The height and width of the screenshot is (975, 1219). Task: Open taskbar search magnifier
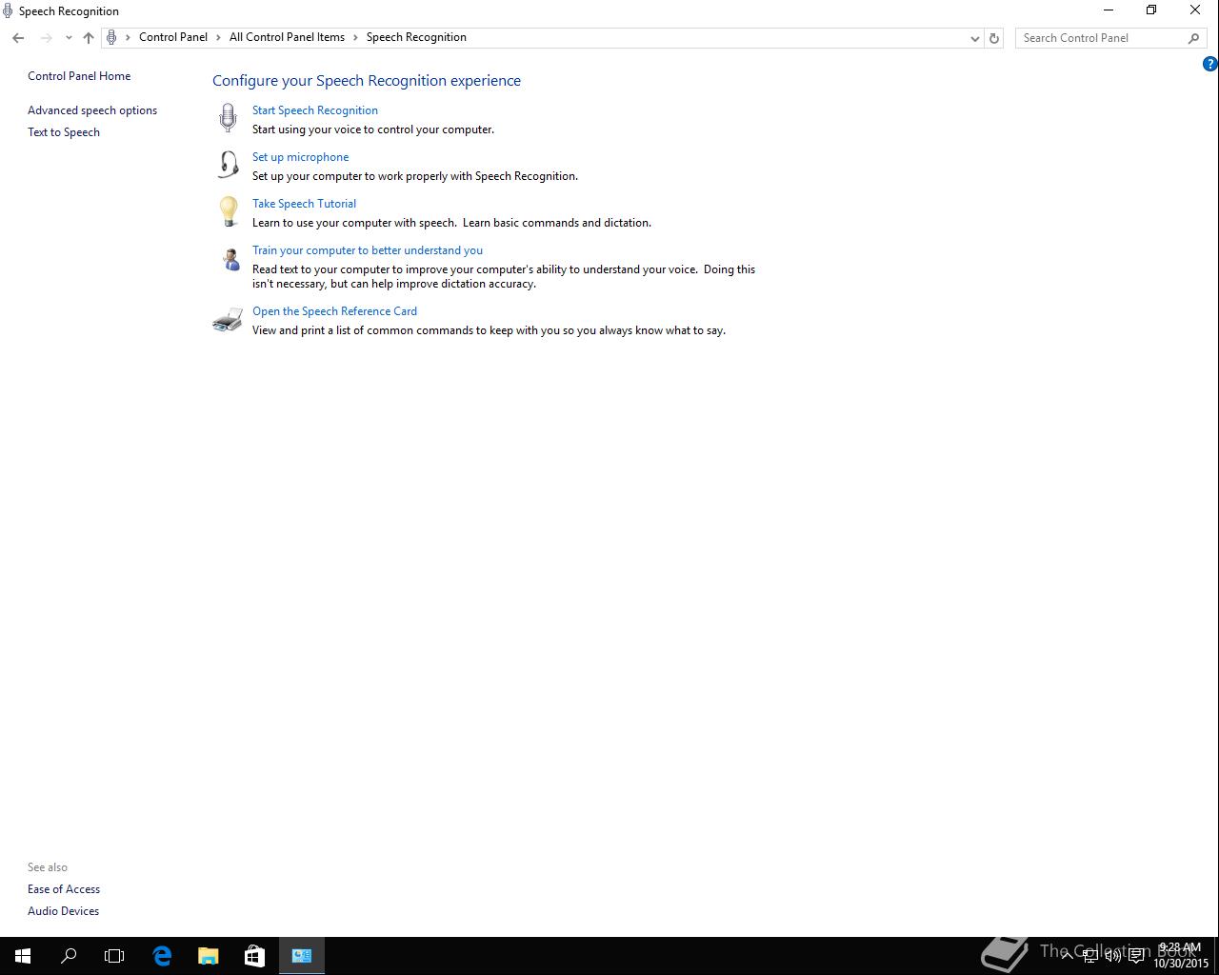click(x=69, y=956)
